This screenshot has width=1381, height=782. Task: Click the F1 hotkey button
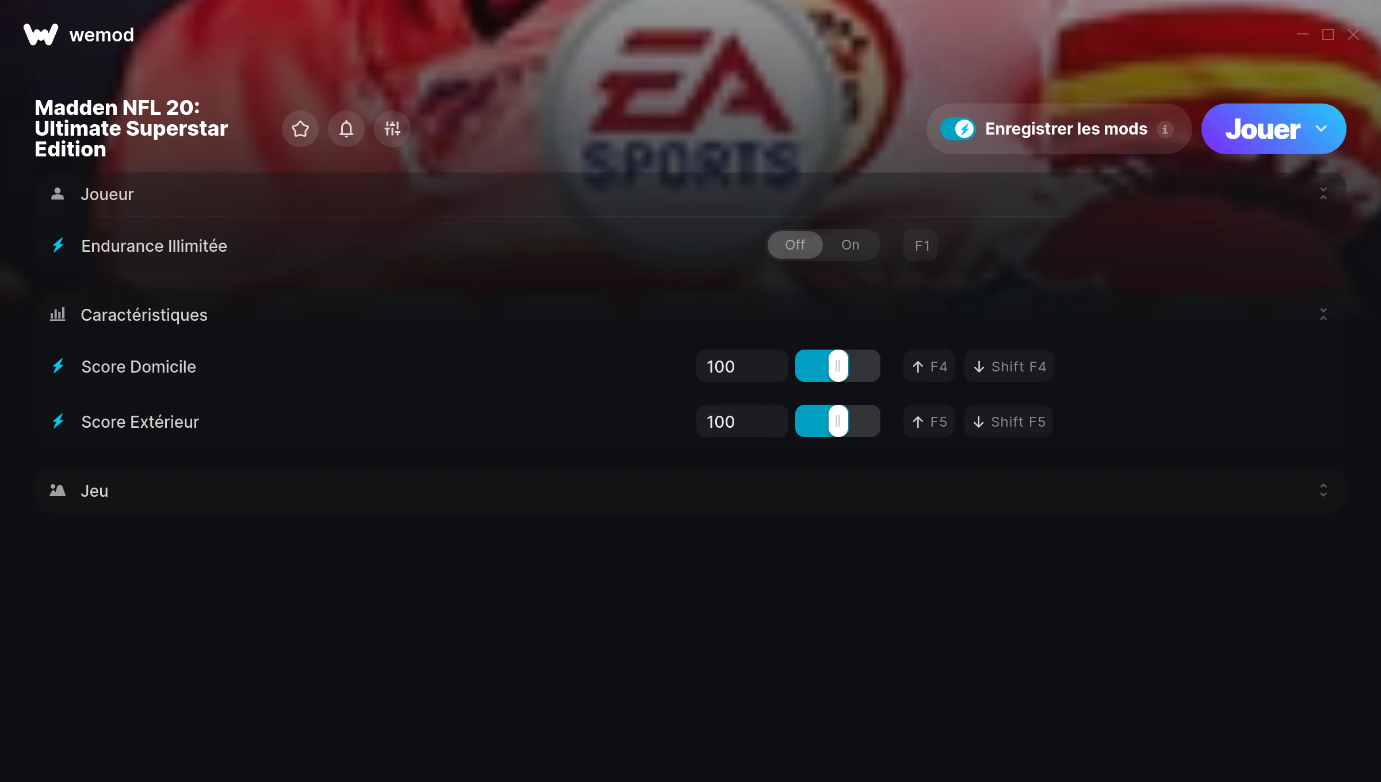pos(921,246)
